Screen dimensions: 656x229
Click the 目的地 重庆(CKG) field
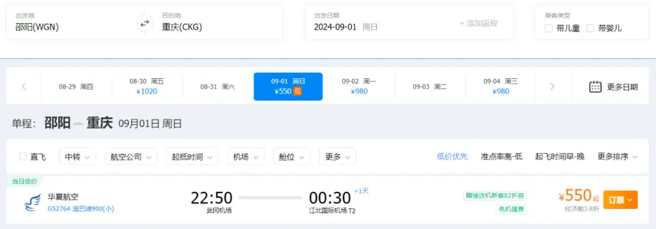point(217,22)
